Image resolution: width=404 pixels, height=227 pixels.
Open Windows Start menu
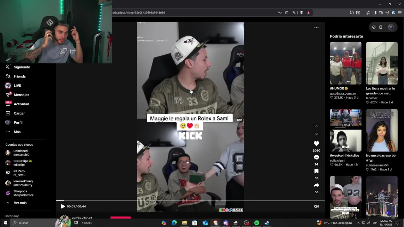[5, 223]
